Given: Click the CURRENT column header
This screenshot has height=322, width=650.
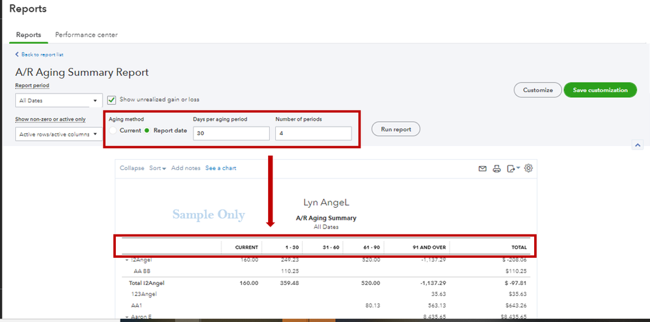Looking at the screenshot, I should click(x=247, y=247).
